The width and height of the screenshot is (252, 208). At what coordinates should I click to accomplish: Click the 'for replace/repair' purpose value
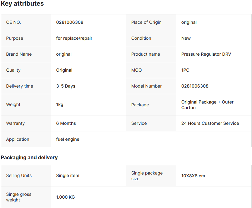click(x=74, y=38)
